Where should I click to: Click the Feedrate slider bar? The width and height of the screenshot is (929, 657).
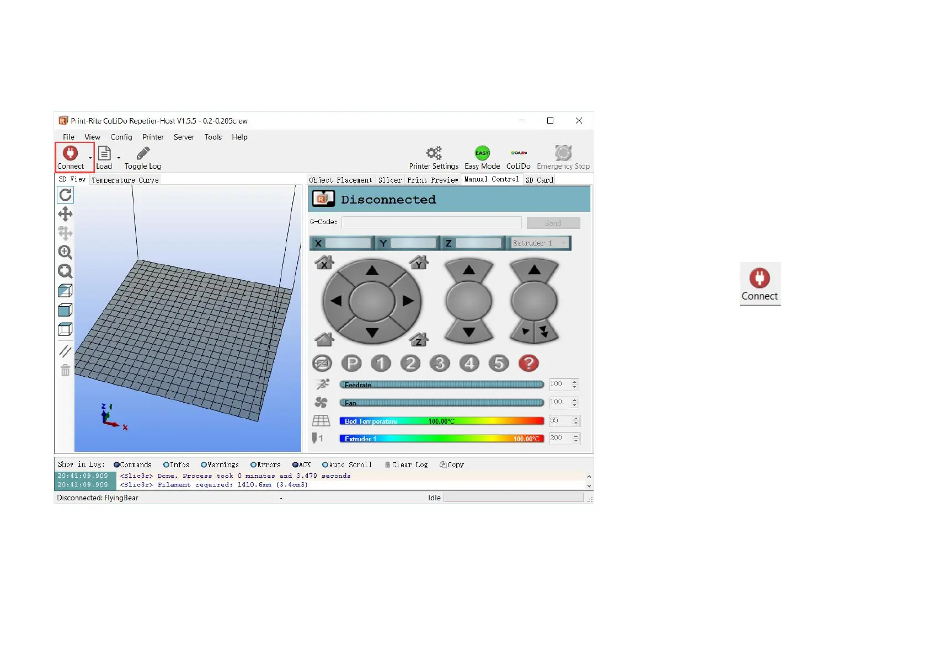point(441,384)
